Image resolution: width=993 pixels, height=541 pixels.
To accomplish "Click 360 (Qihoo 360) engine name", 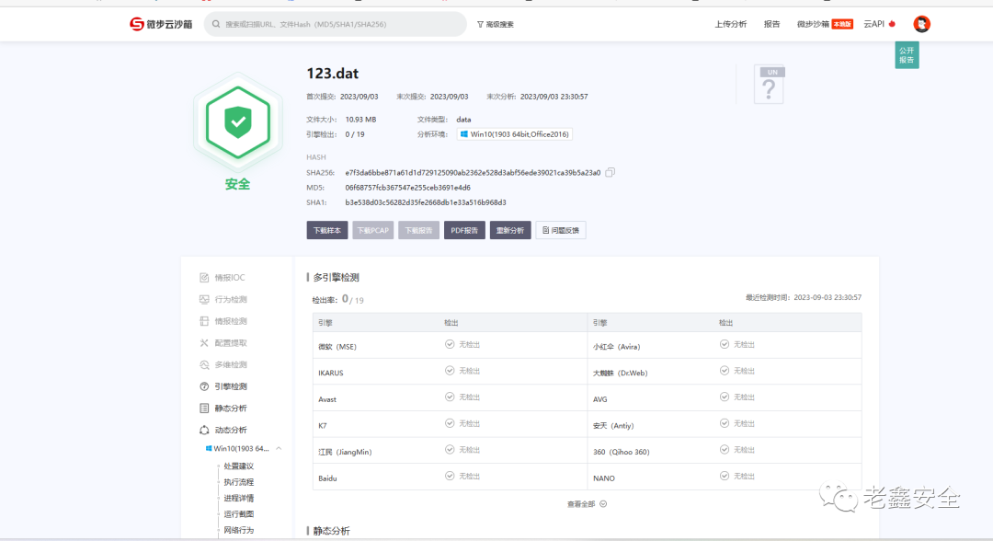I will pos(622,452).
